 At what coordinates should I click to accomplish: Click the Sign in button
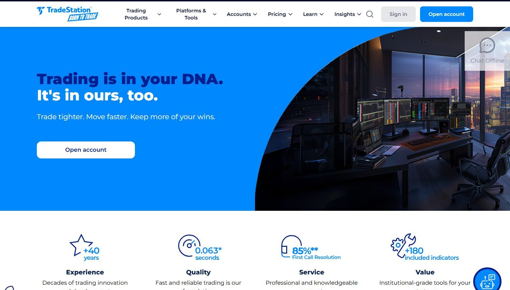point(398,14)
